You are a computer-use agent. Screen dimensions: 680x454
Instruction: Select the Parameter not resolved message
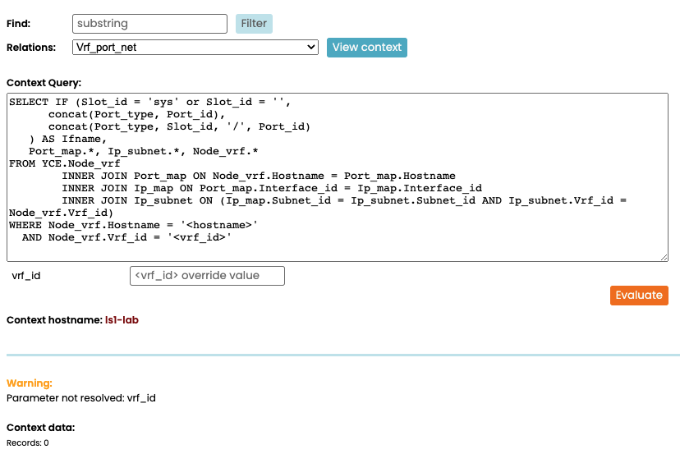pyautogui.click(x=80, y=398)
